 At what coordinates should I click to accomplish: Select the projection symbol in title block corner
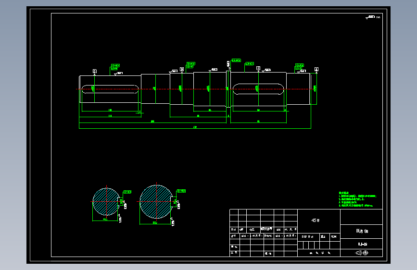(362, 253)
